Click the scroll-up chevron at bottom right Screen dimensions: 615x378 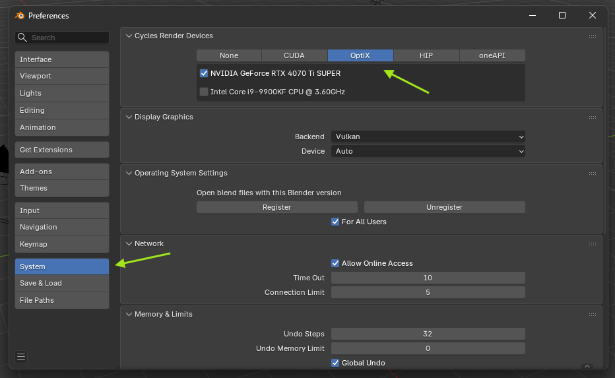587,366
